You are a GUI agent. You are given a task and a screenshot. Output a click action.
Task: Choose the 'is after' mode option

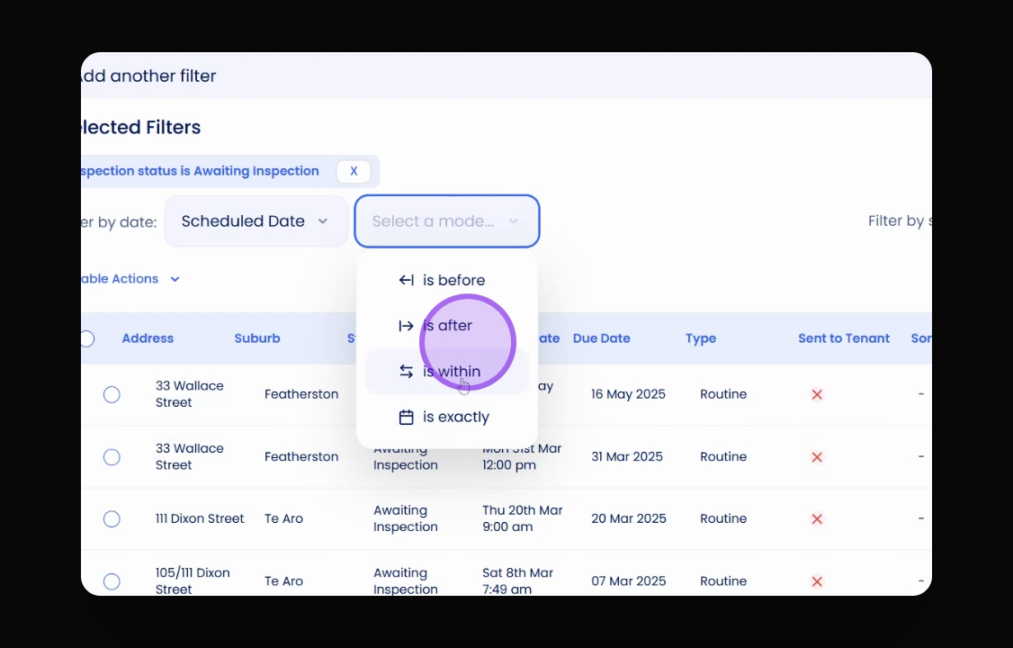tap(446, 326)
